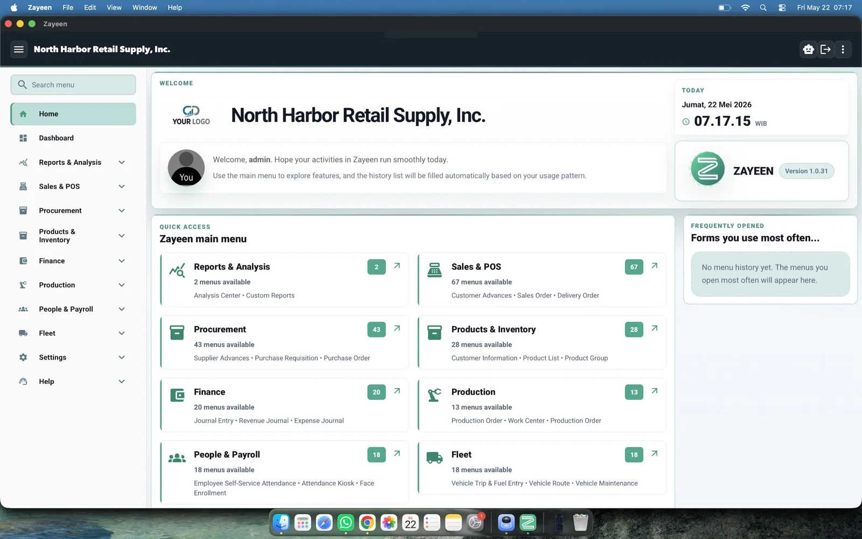The width and height of the screenshot is (862, 539).
Task: Click the badge 67 on Sales & POS card
Action: 634,267
